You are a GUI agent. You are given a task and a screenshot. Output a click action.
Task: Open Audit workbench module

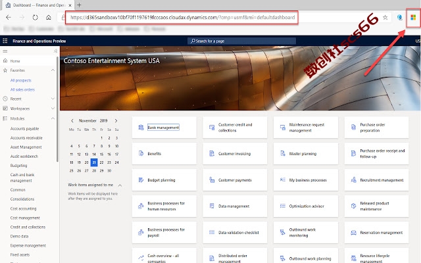pyautogui.click(x=24, y=156)
